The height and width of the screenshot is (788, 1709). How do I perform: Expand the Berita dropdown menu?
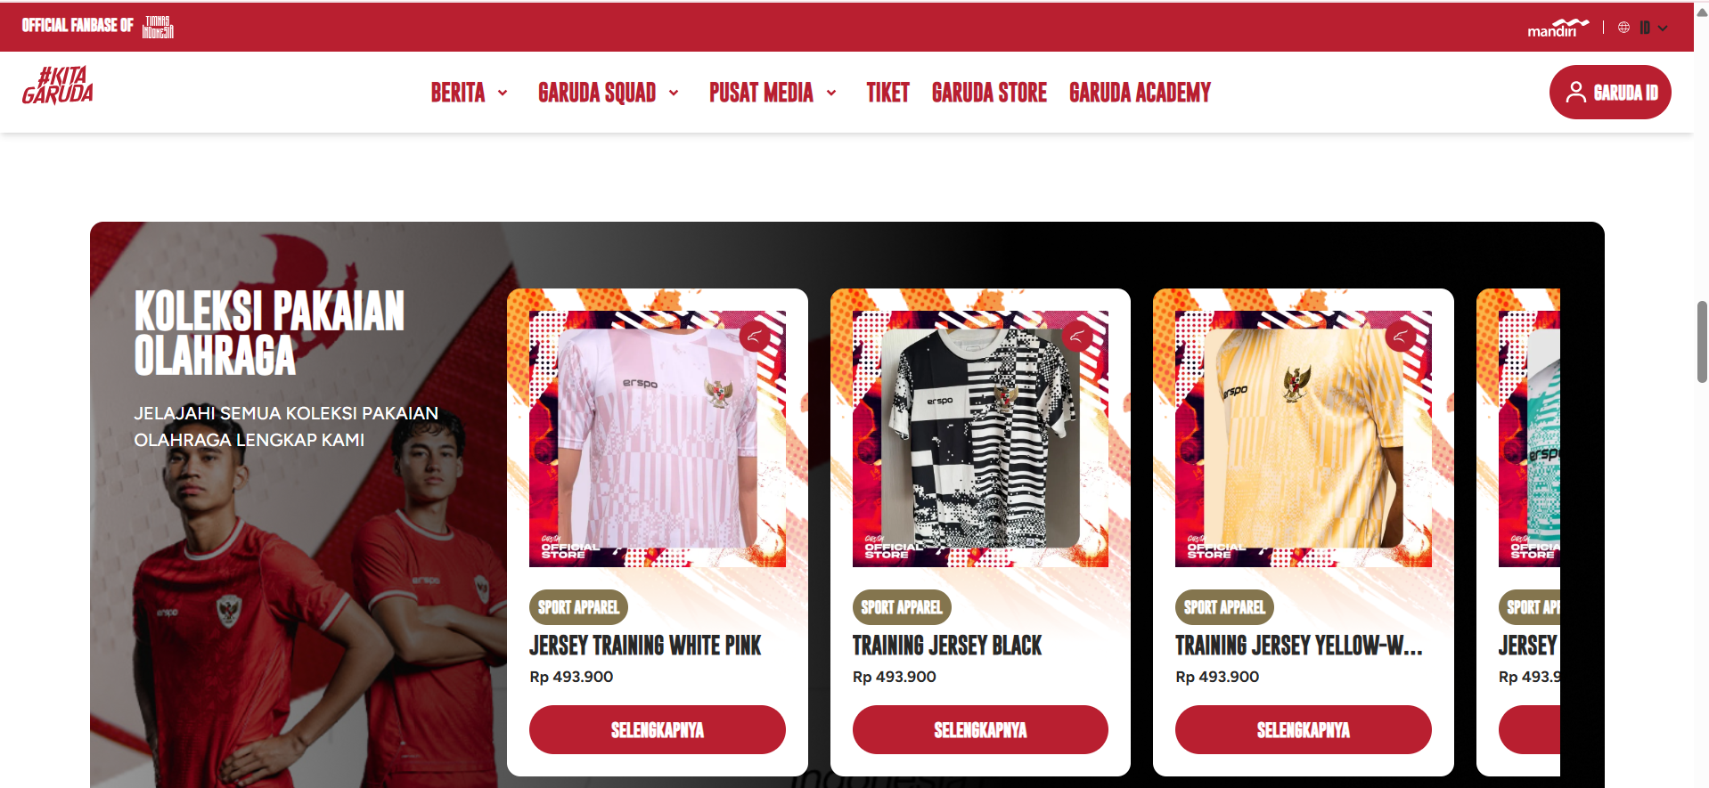pos(503,93)
